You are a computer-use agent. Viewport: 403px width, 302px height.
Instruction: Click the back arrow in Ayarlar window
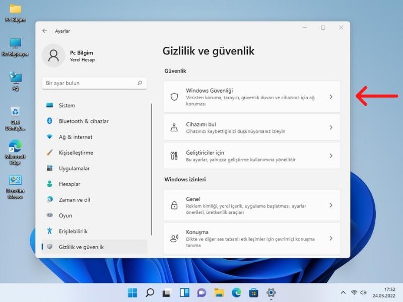[45, 31]
